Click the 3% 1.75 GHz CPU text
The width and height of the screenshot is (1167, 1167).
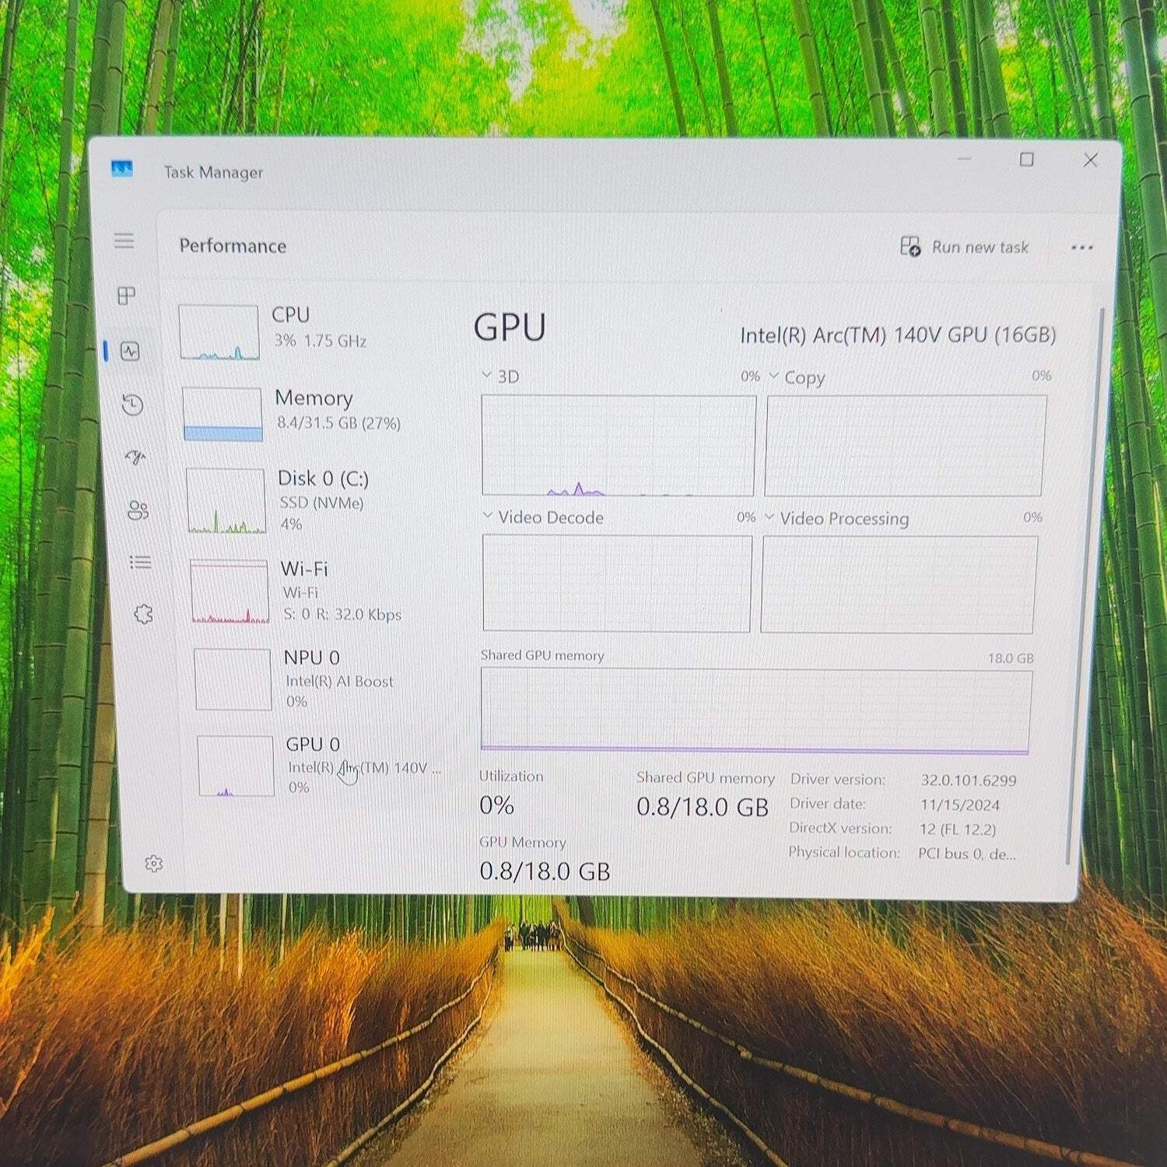(320, 341)
